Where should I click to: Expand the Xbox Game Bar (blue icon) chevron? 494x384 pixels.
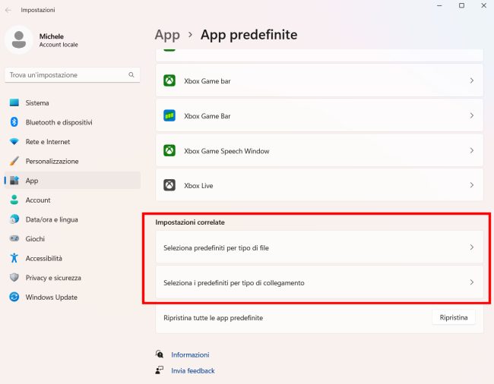[x=472, y=116]
